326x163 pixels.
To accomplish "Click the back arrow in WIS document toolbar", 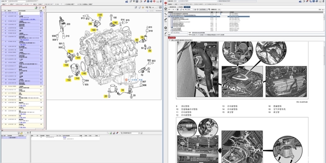I will pos(169,9).
